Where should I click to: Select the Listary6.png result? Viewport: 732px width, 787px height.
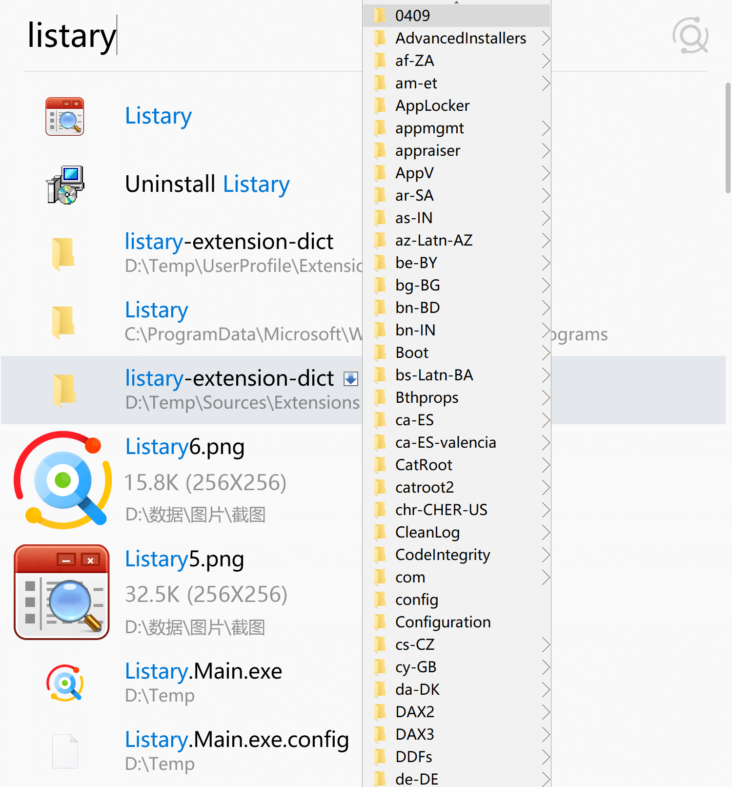[182, 480]
